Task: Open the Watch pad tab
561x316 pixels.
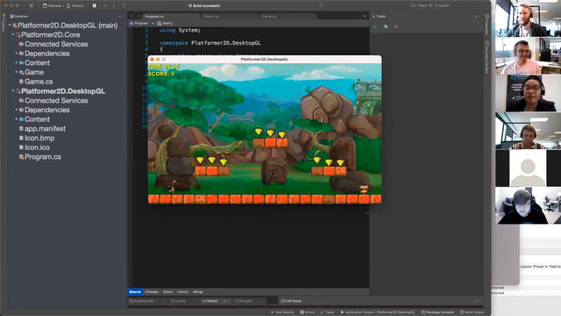Action: (x=210, y=301)
